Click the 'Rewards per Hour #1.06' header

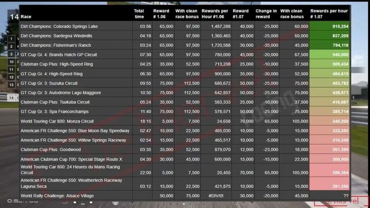[x=215, y=14]
